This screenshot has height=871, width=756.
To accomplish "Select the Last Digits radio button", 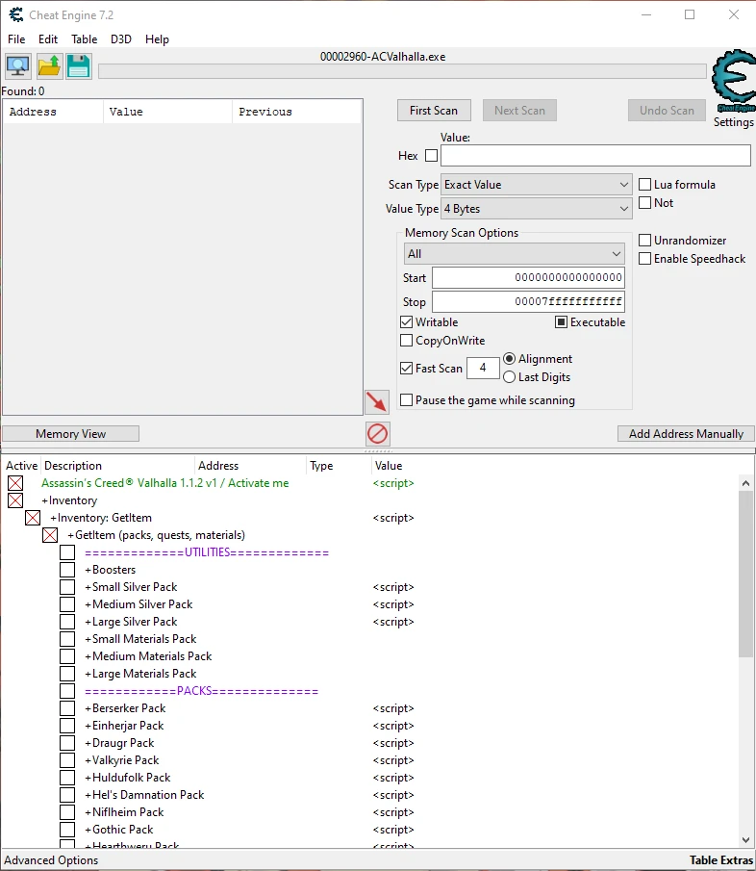I will pos(509,377).
